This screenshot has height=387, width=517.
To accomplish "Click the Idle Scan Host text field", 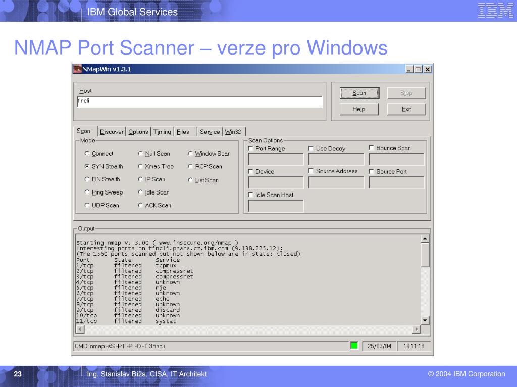I will coord(276,206).
